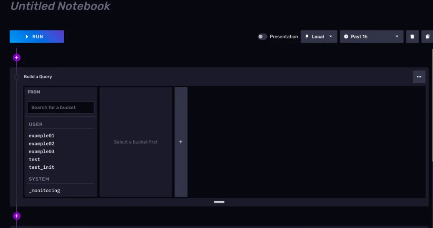
Task: Click the Untitled Notebook title to rename
Action: click(60, 6)
